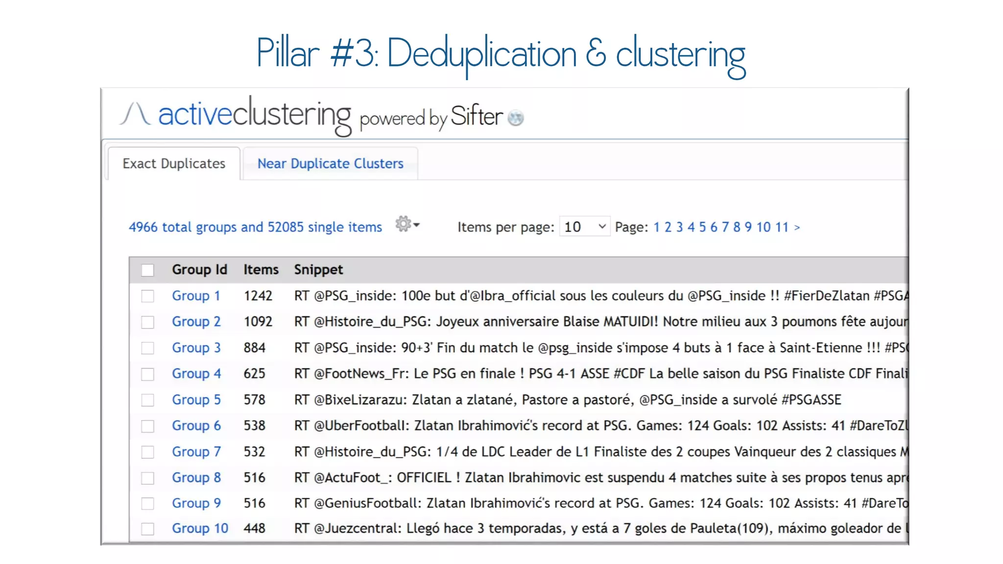Go to page 11
The width and height of the screenshot is (1003, 564).
pyautogui.click(x=782, y=227)
